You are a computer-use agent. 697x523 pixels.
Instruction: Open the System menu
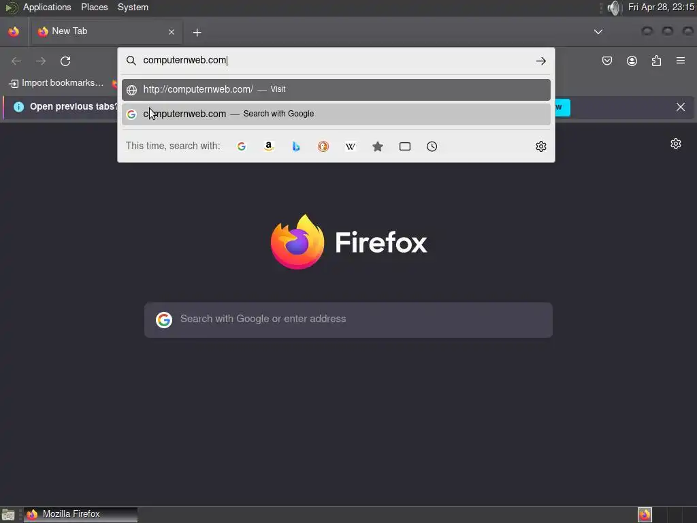133,7
